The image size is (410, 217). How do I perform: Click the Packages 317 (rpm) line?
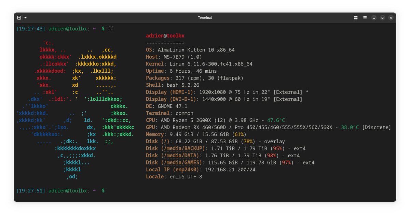(x=195, y=78)
